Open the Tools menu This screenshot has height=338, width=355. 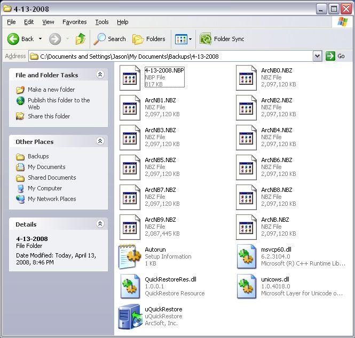pos(101,22)
